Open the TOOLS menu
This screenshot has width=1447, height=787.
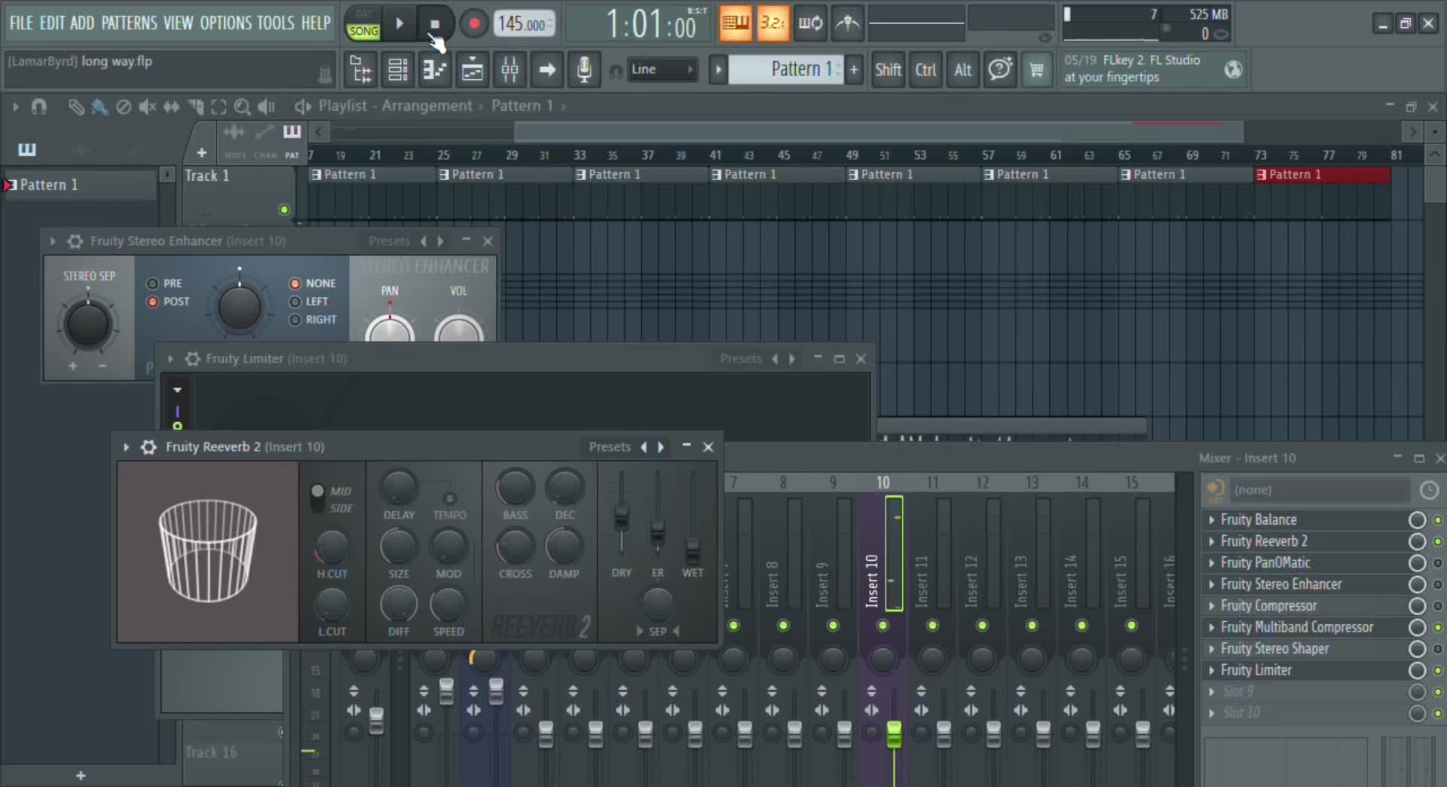(276, 23)
